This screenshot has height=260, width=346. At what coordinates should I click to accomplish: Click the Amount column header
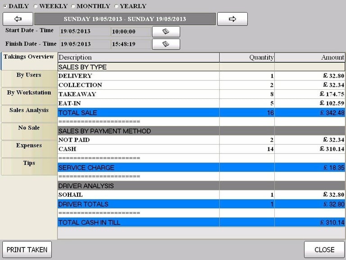pyautogui.click(x=310, y=57)
